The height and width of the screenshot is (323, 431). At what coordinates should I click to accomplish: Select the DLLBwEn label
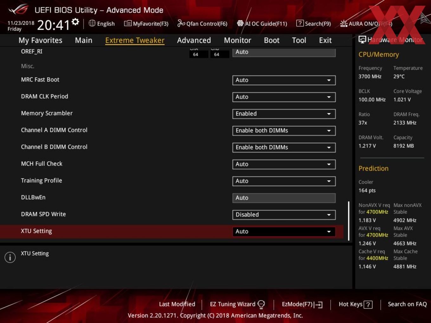[33, 197]
